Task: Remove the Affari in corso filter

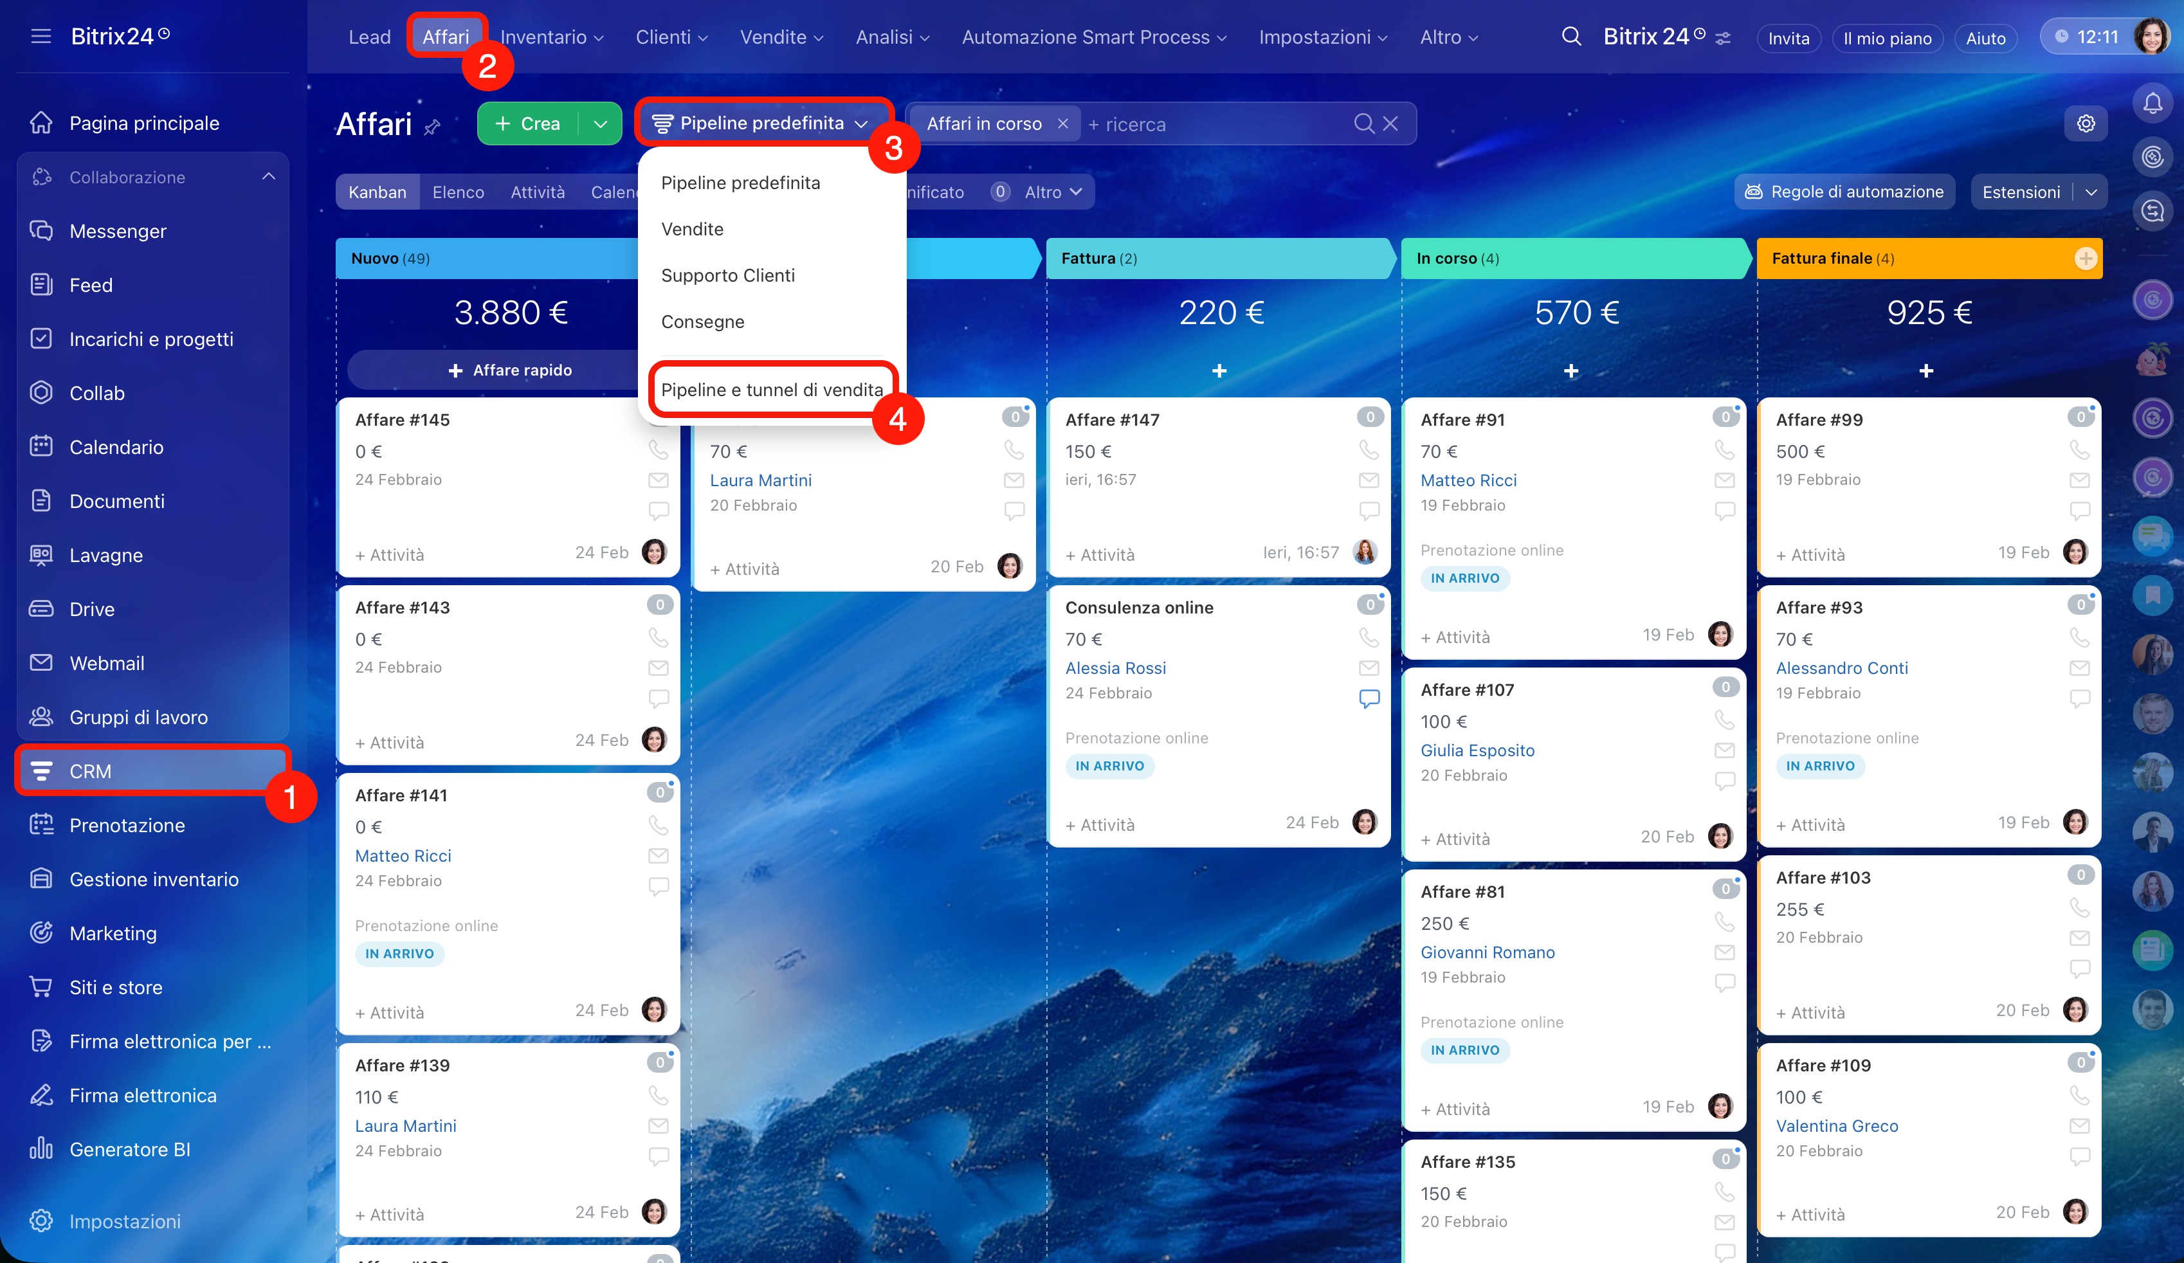Action: coord(1062,124)
